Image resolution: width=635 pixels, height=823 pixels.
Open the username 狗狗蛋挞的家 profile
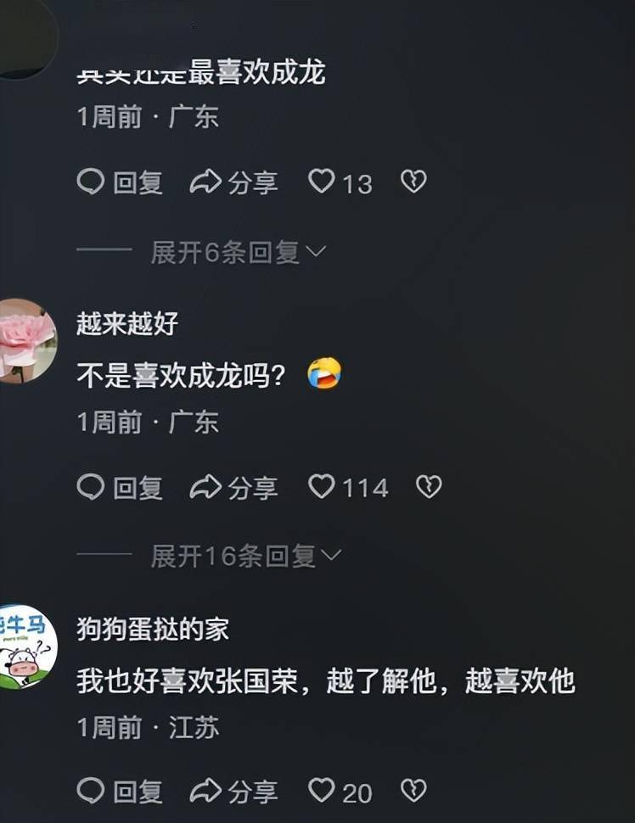[x=153, y=628]
